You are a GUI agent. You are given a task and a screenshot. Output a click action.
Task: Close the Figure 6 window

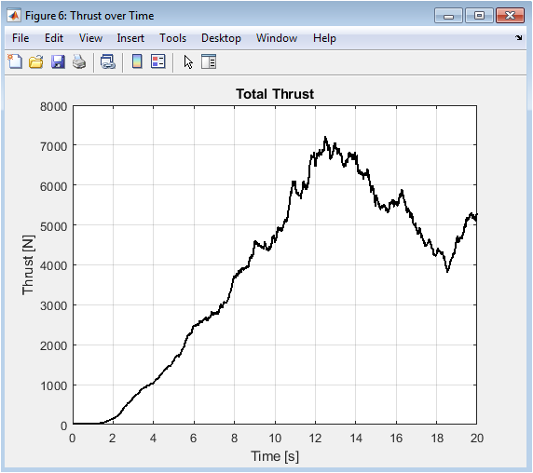tap(510, 16)
